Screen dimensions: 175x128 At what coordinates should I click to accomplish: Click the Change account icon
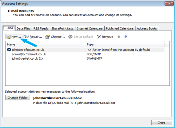tap(48, 37)
